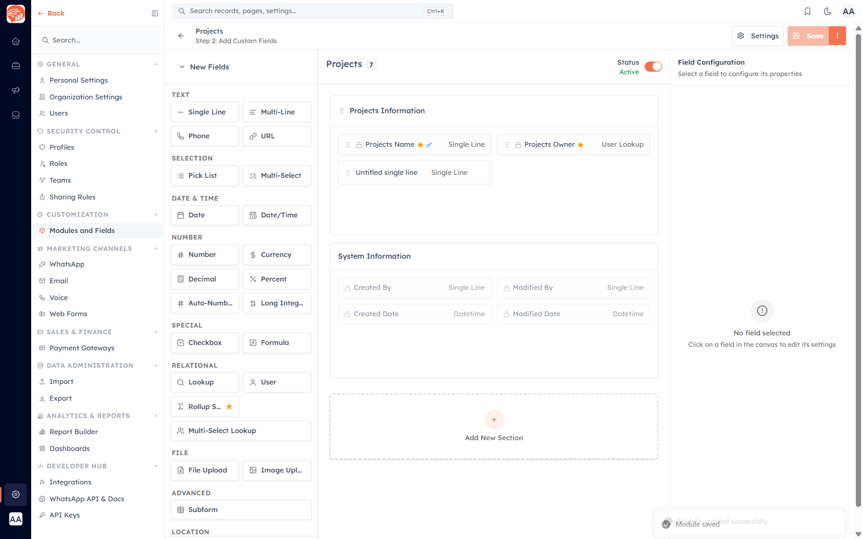Collapse the SECURITY CONTROL sidebar group
This screenshot has height=539, width=863.
pyautogui.click(x=156, y=131)
